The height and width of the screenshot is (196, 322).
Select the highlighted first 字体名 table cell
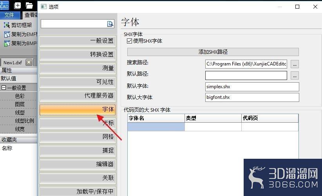(x=156, y=127)
